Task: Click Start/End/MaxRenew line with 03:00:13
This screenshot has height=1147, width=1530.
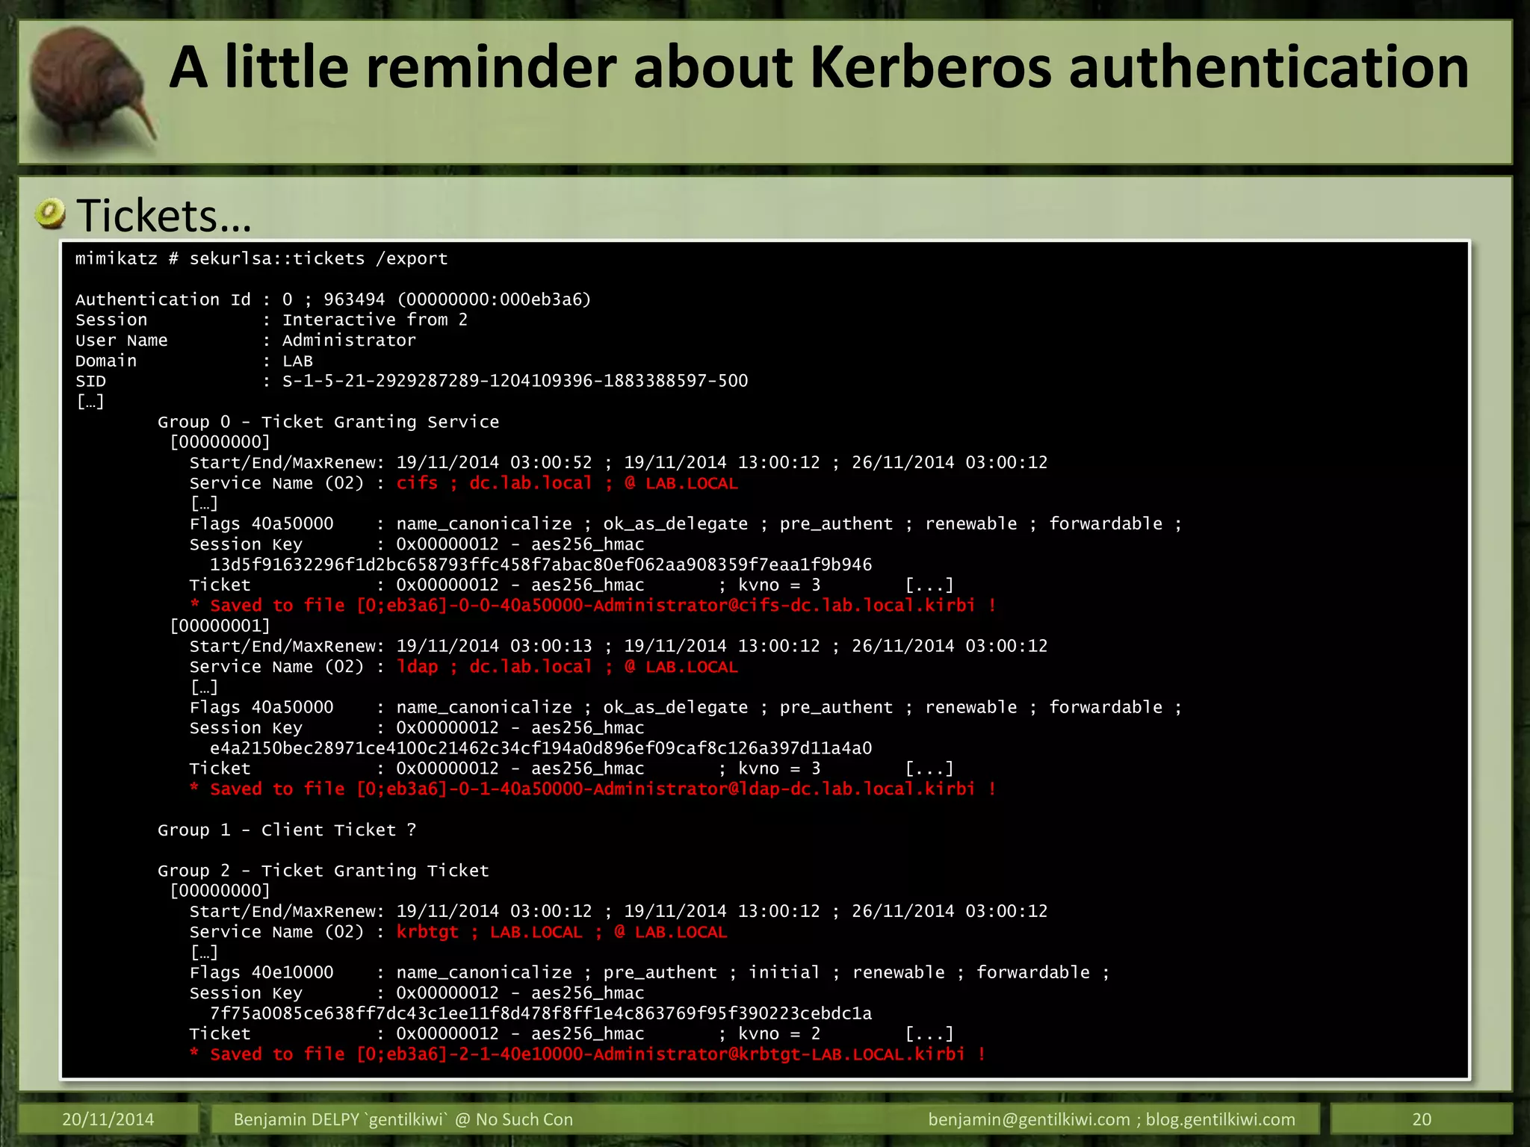Action: (619, 646)
